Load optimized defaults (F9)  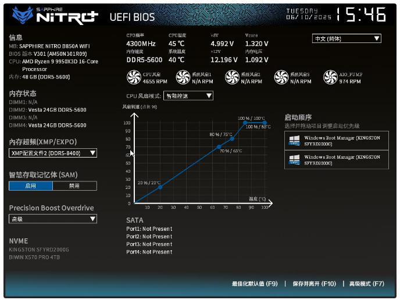click(x=255, y=284)
